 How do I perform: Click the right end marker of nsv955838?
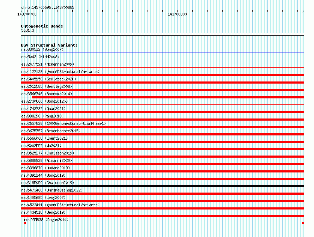[303, 223]
